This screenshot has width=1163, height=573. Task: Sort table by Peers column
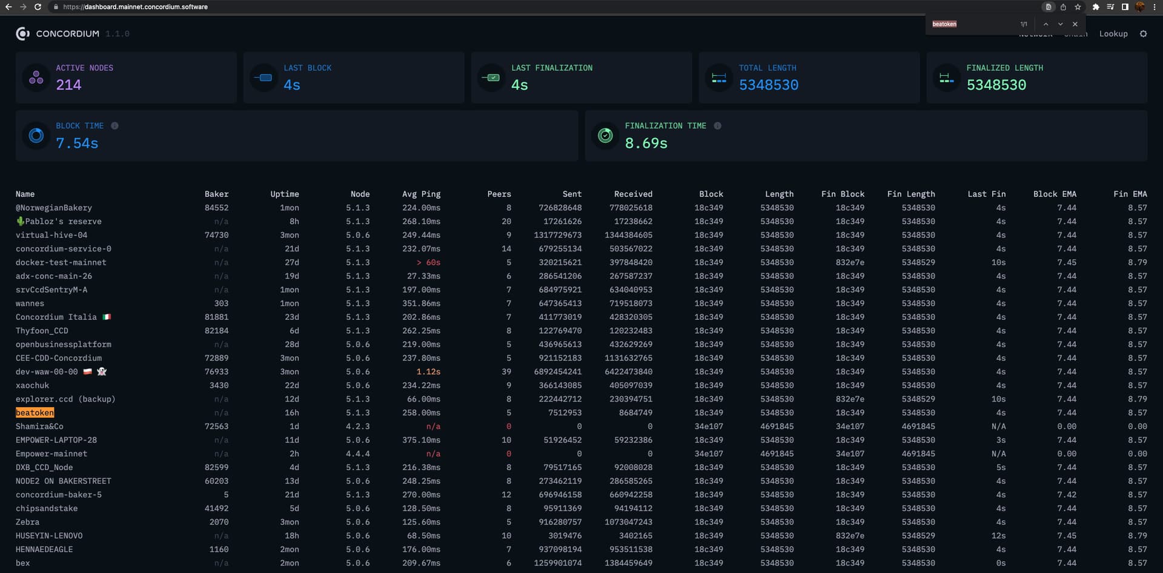pyautogui.click(x=499, y=194)
